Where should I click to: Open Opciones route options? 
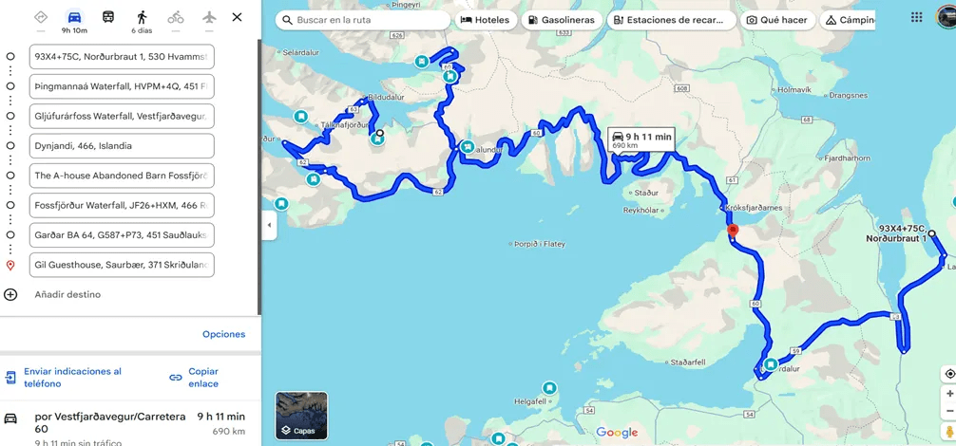pos(223,334)
